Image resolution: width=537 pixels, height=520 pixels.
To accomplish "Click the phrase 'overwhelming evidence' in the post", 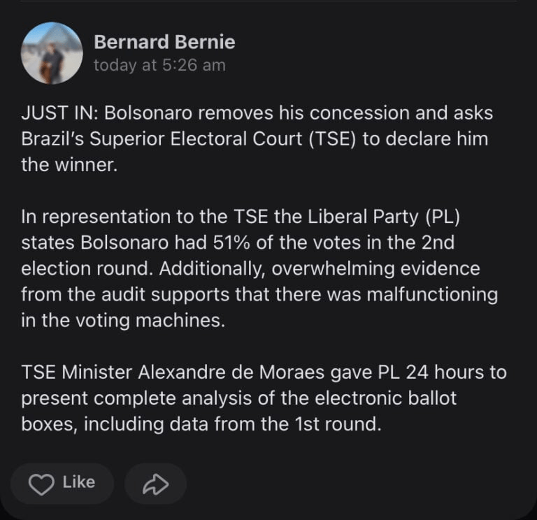I will tap(376, 269).
